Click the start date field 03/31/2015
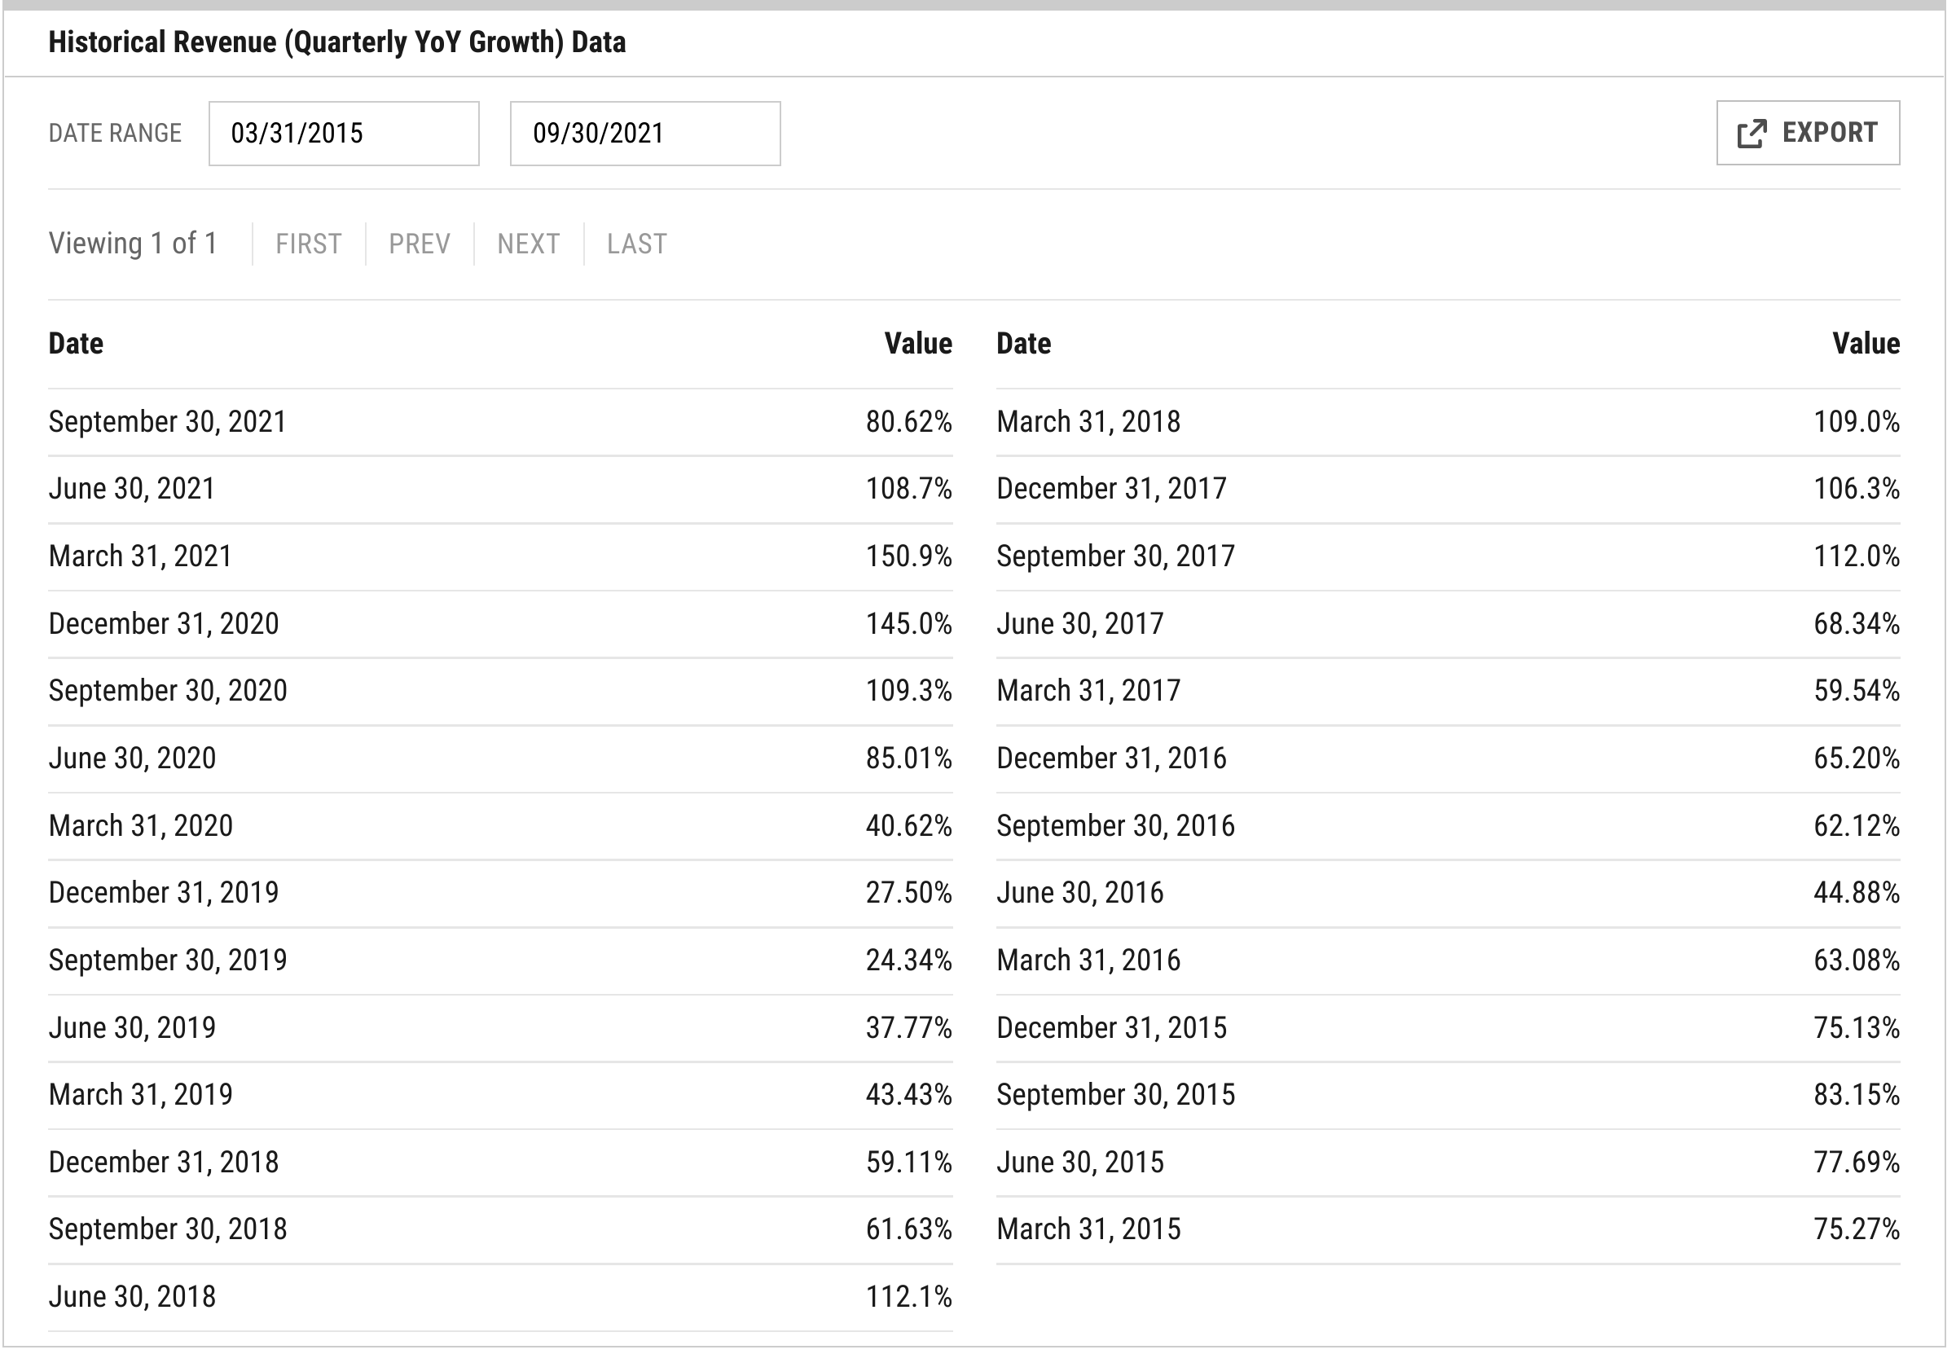The image size is (1956, 1354). 344,133
